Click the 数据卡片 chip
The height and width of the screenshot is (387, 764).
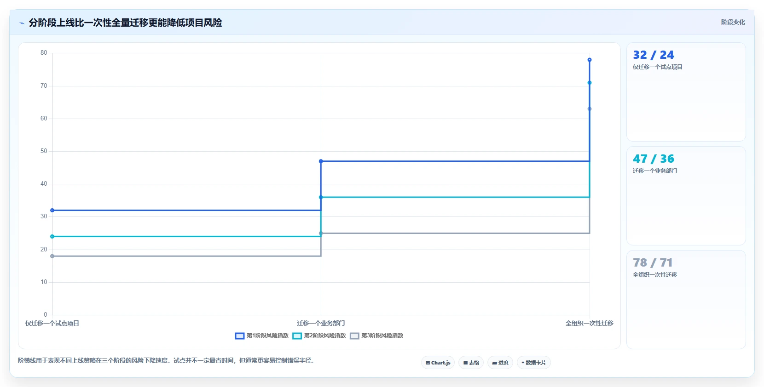pyautogui.click(x=534, y=363)
